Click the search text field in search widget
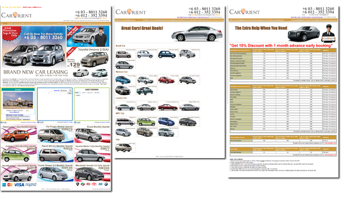This screenshot has height=199, width=344. pos(58,93)
